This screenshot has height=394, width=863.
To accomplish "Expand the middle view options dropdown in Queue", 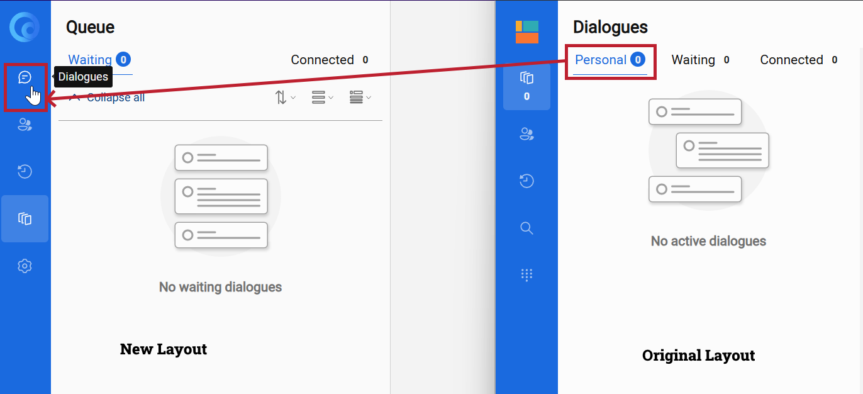I will click(322, 98).
